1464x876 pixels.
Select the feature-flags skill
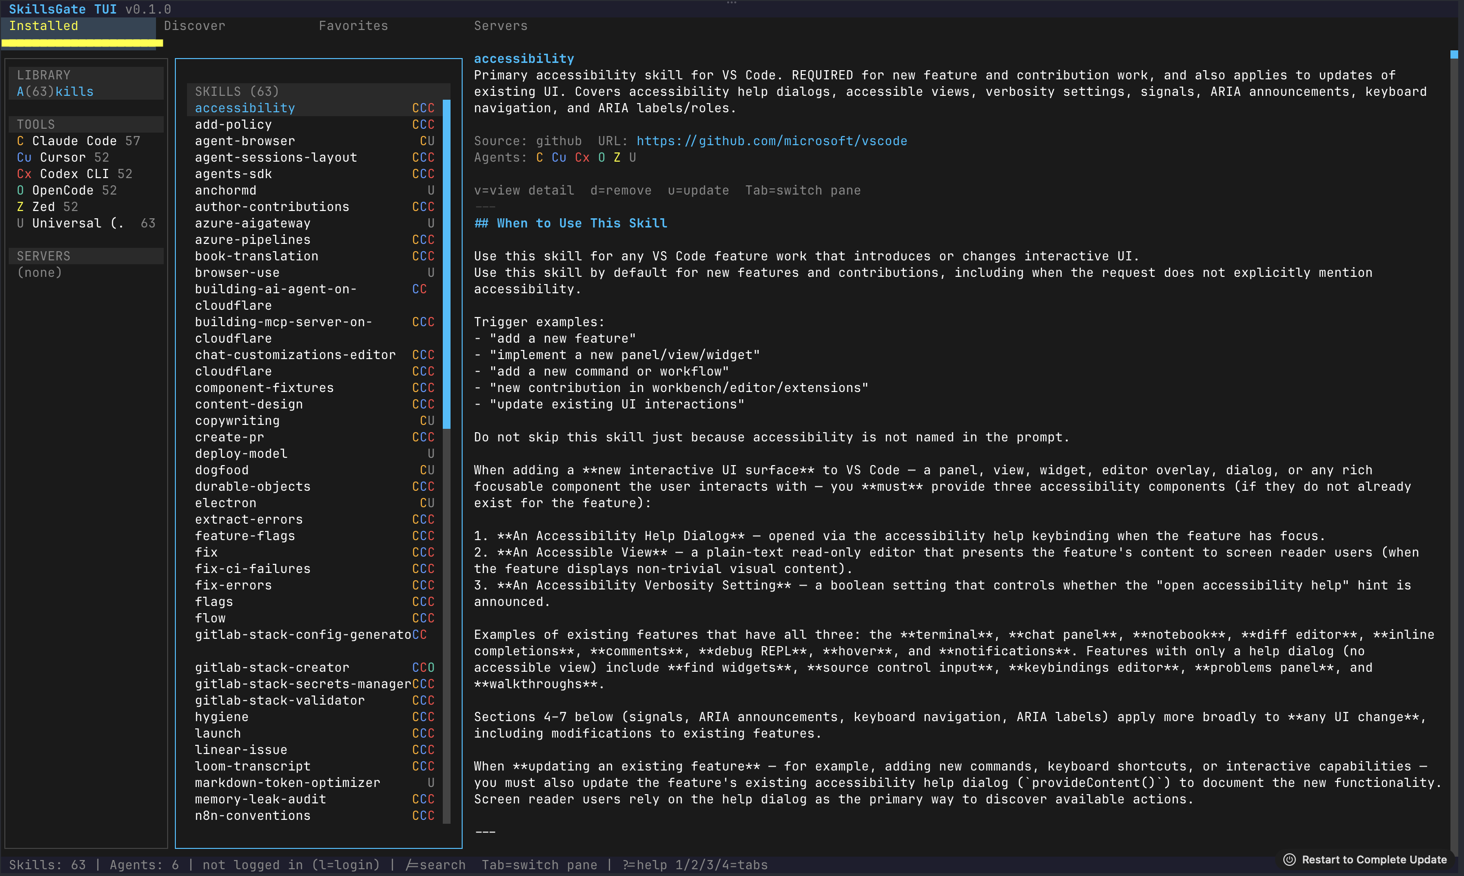245,536
